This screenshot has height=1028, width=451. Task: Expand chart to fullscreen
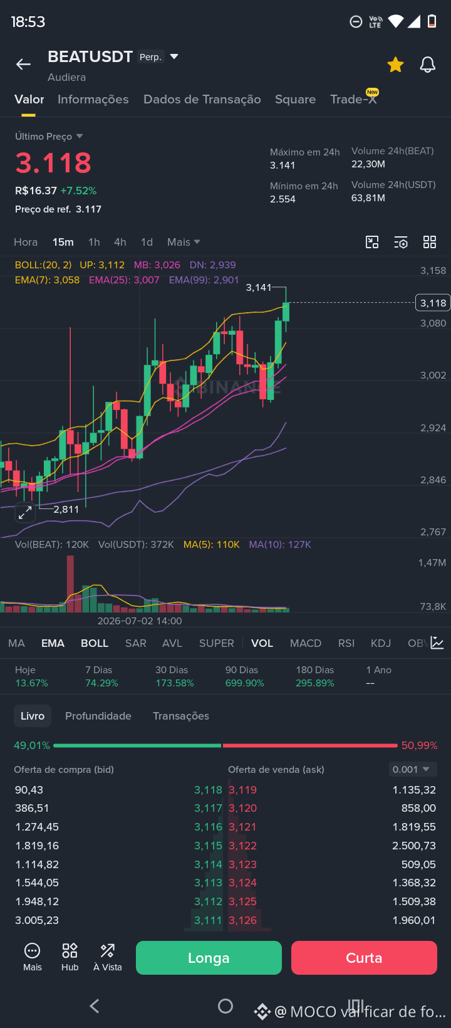click(25, 513)
